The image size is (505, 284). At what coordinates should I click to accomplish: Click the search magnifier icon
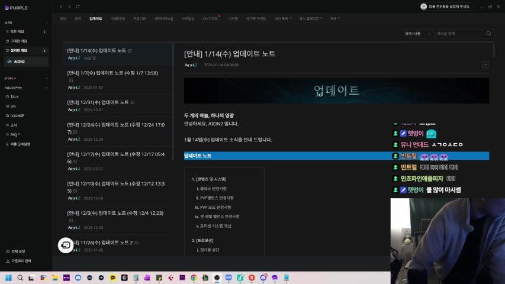489,34
